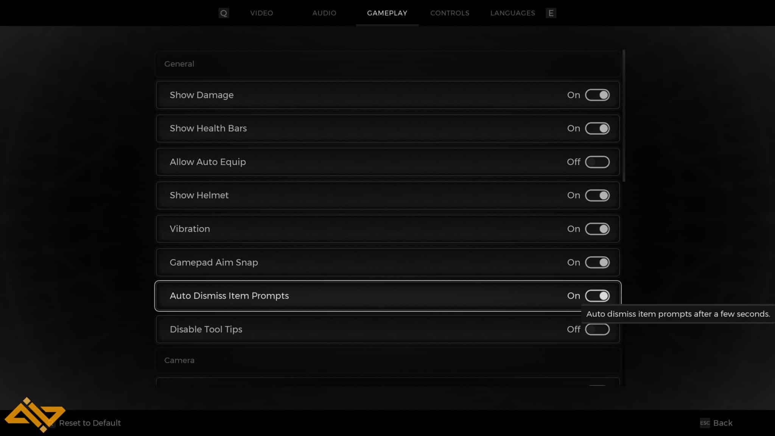This screenshot has width=775, height=436.
Task: Click the E next-tab key icon
Action: (x=551, y=13)
